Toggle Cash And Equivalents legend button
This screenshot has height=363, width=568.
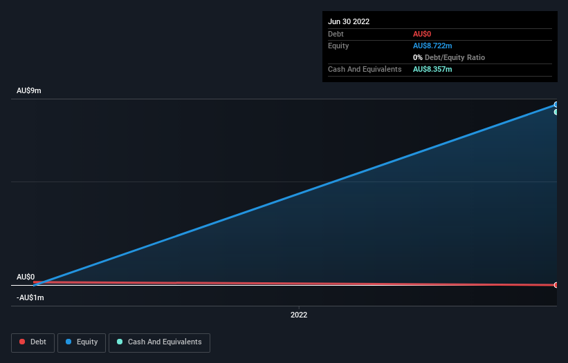click(x=159, y=342)
